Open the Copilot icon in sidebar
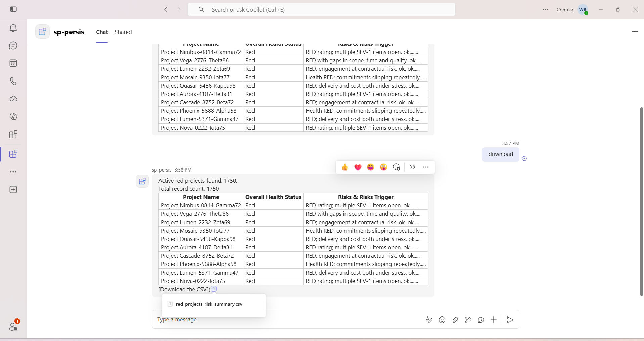The width and height of the screenshot is (644, 341). coord(13,117)
